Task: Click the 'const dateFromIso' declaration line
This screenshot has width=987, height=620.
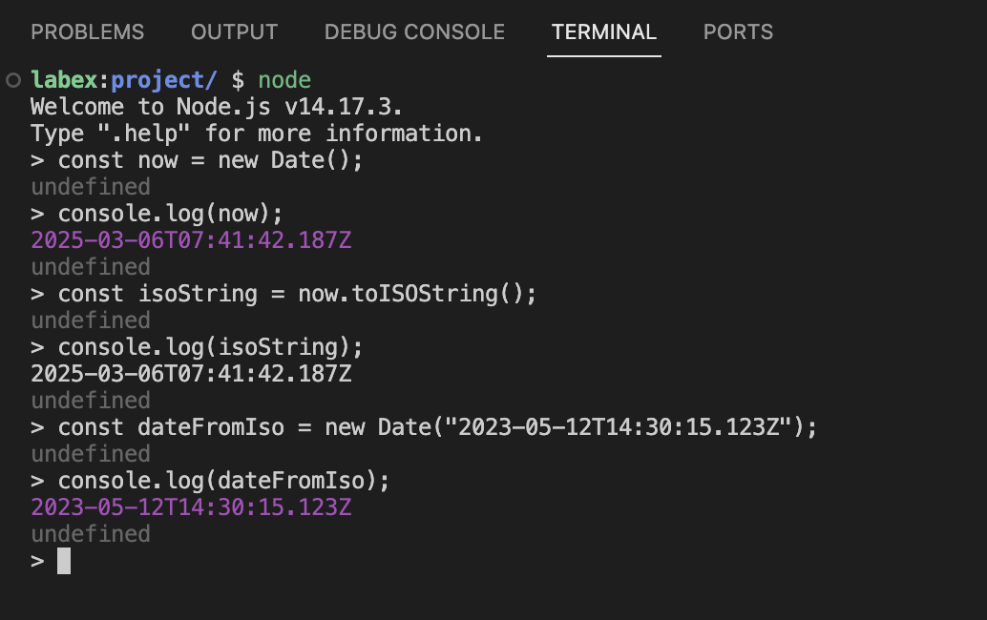Action: click(x=437, y=427)
